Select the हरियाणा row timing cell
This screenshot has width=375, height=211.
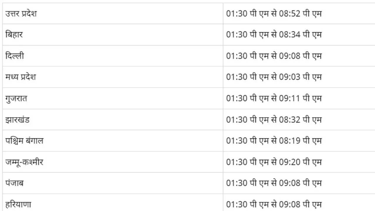[274, 204]
